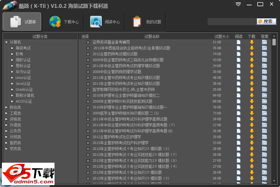Image resolution: width=280 pixels, height=187 pixels.
Task: View answers for 专业实践能力2 模拟题（8）
Action: [264, 160]
